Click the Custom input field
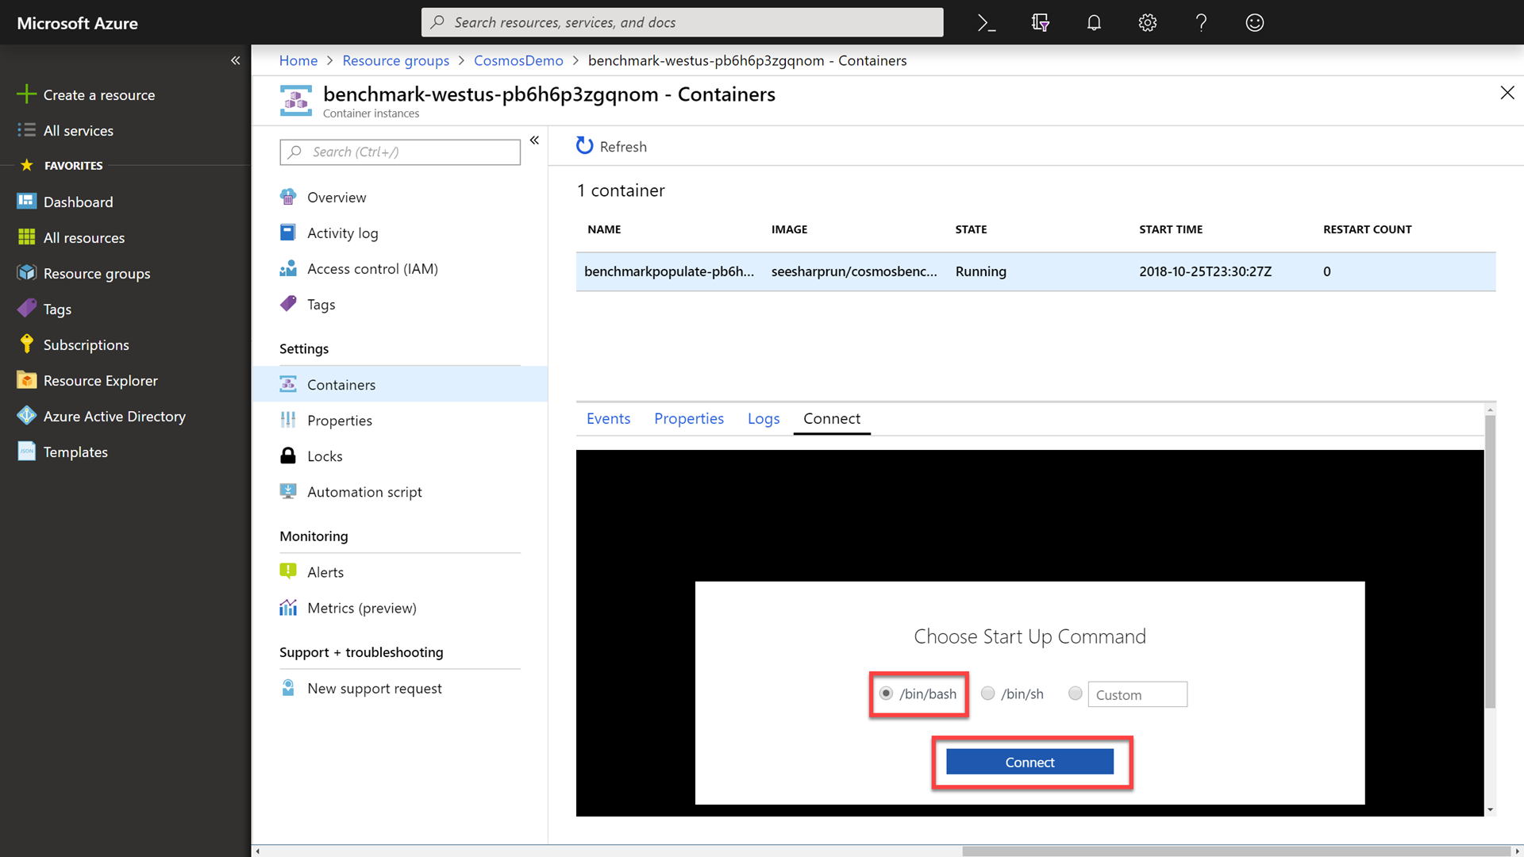1524x857 pixels. click(1137, 694)
